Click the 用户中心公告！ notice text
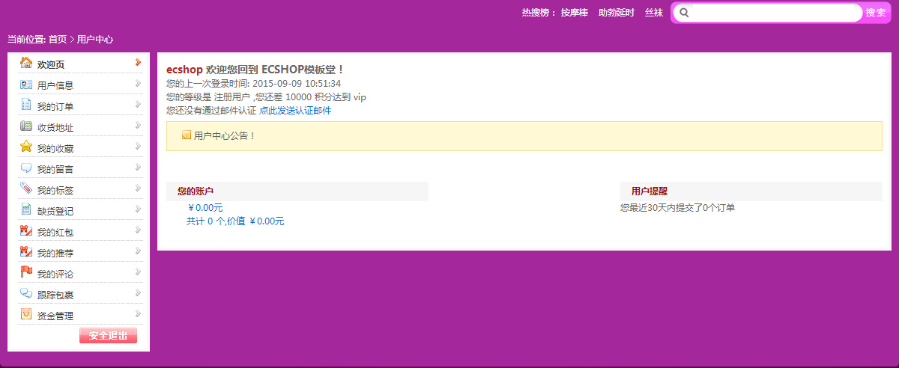 tap(225, 135)
